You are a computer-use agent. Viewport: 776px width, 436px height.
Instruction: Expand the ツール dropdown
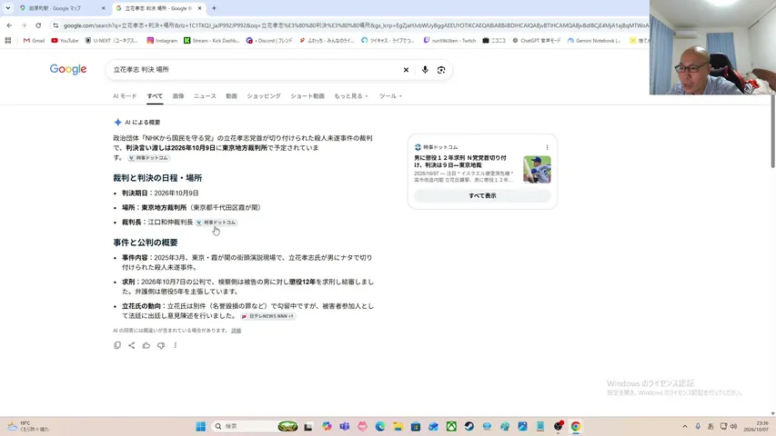click(390, 96)
